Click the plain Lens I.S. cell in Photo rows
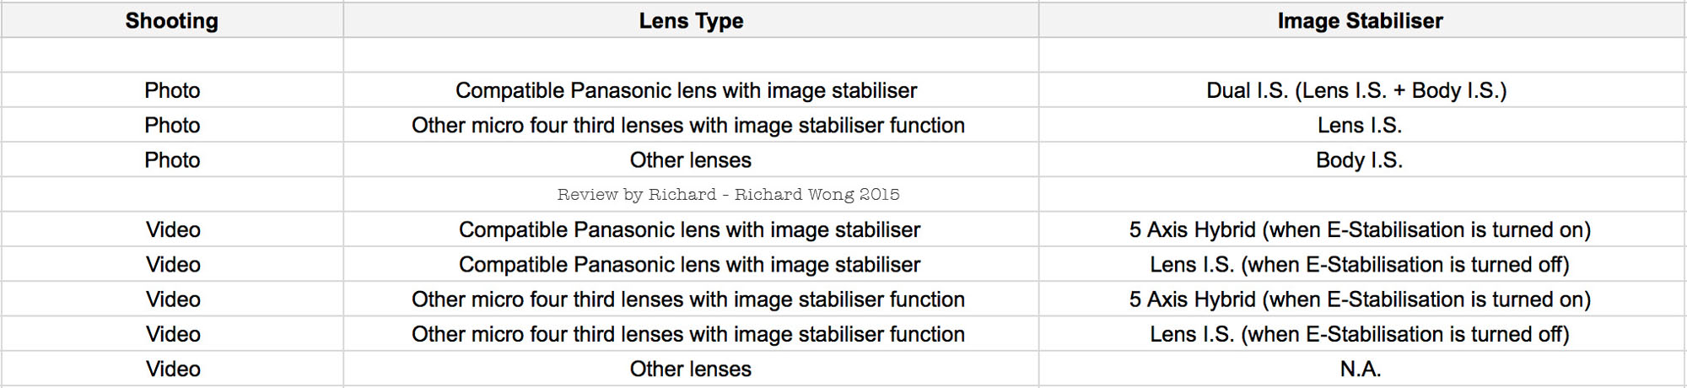Image resolution: width=1687 pixels, height=388 pixels. coord(1360,126)
